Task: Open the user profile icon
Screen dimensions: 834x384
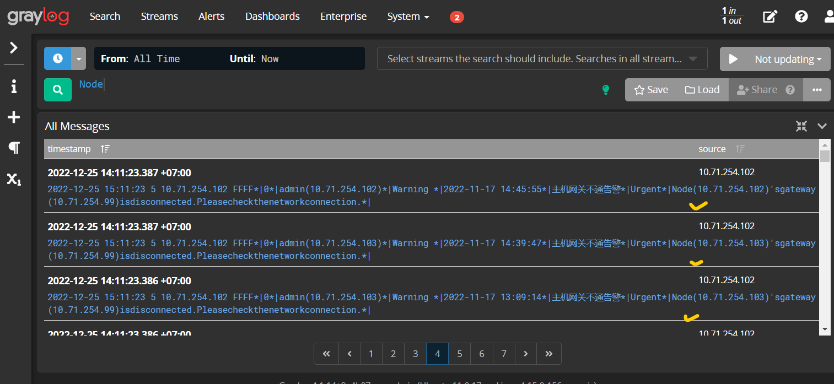Action: coord(829,17)
